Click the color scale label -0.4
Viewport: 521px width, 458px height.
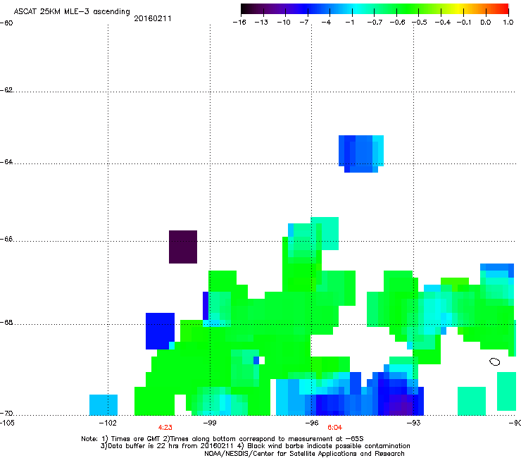pos(443,23)
